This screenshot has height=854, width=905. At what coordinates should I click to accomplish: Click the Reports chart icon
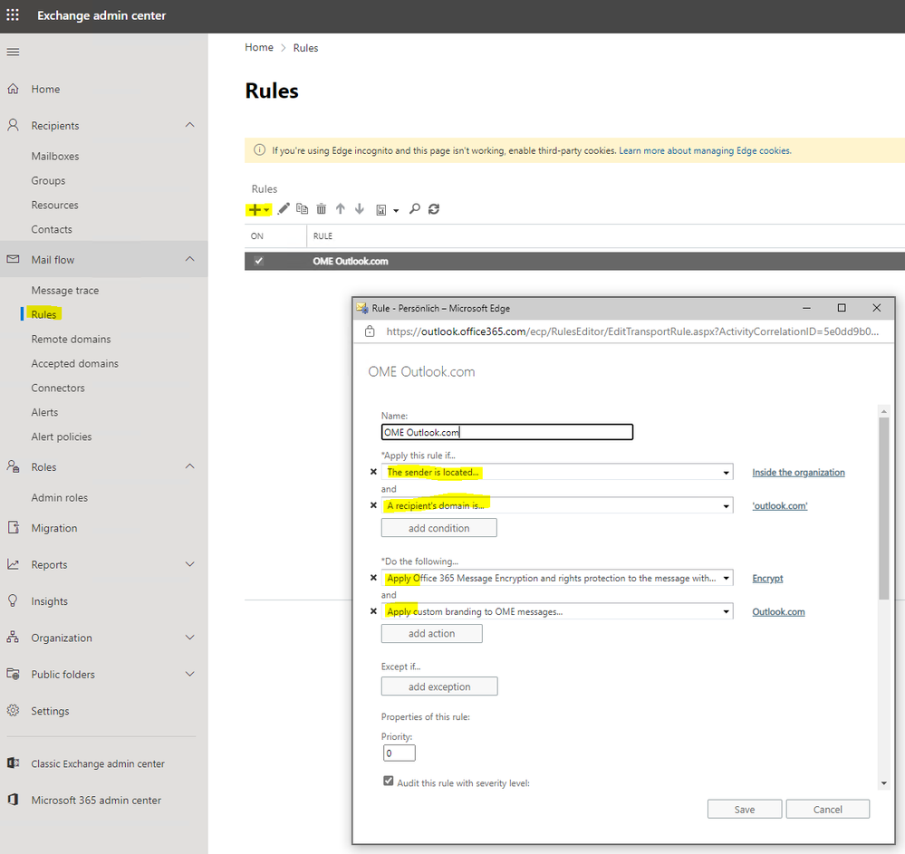pos(13,564)
